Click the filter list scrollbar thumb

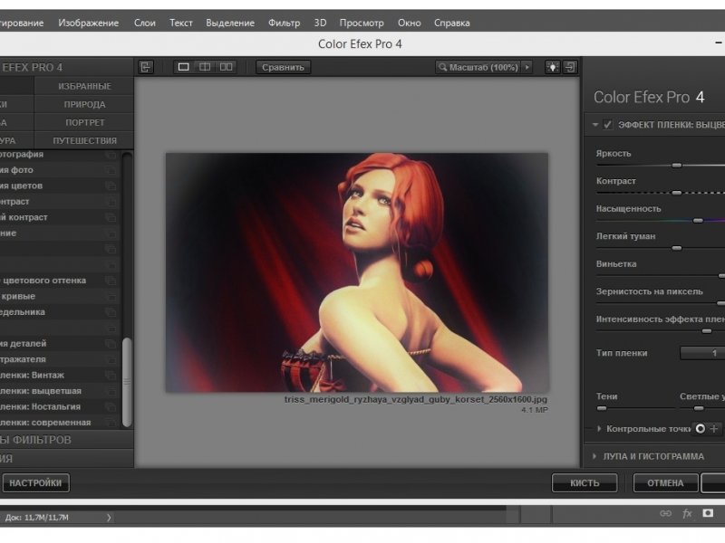click(x=126, y=382)
